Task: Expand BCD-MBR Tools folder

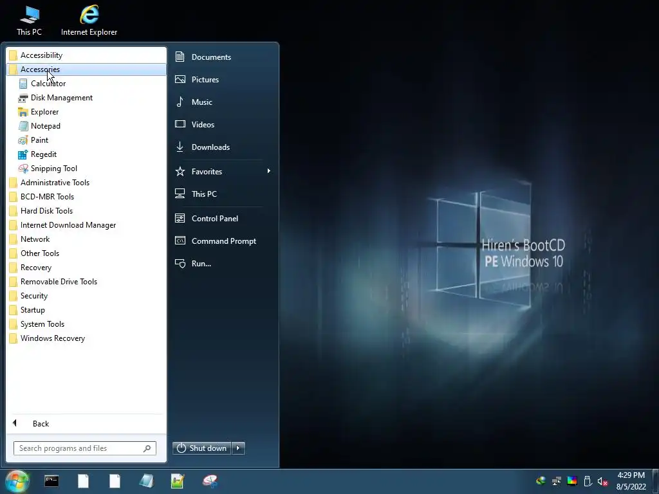Action: click(x=86, y=197)
